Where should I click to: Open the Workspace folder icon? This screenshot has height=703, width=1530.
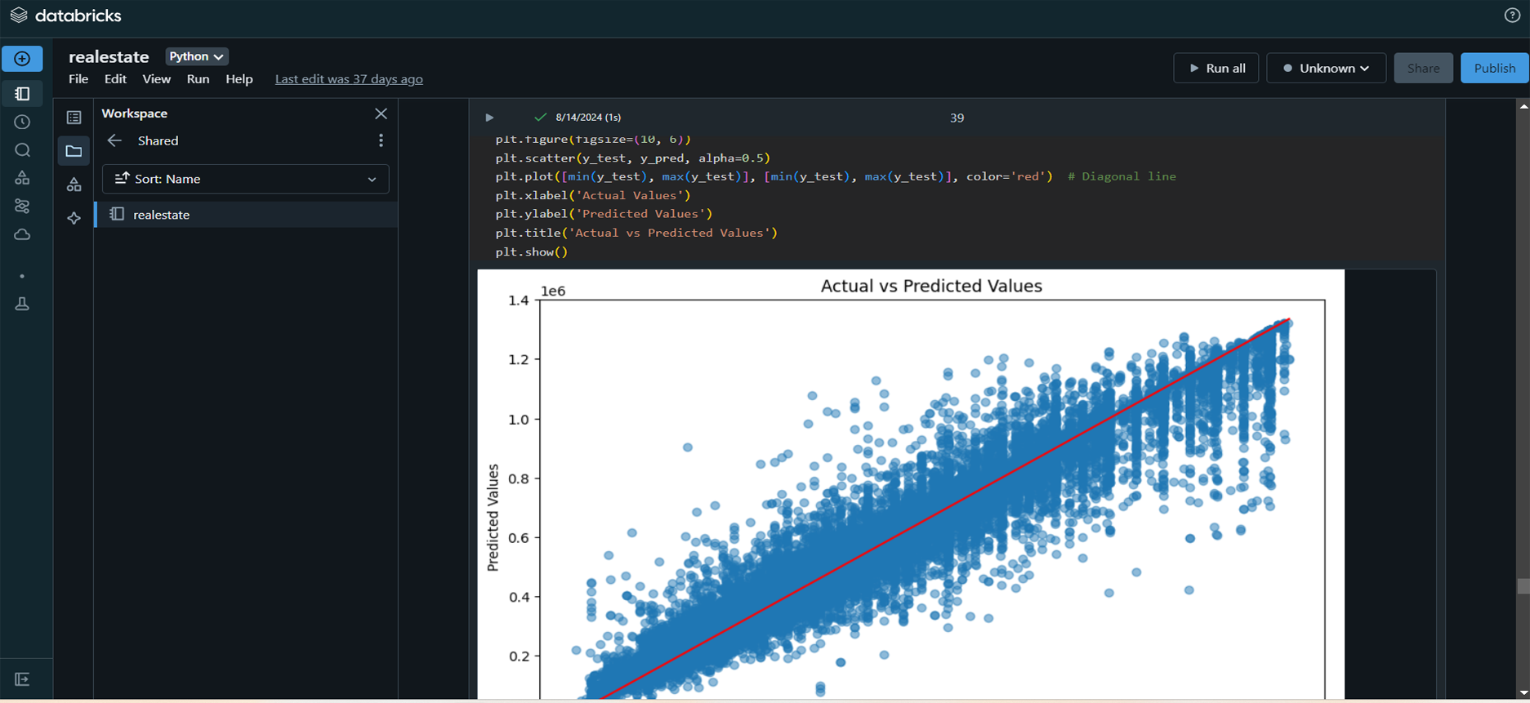(x=74, y=151)
